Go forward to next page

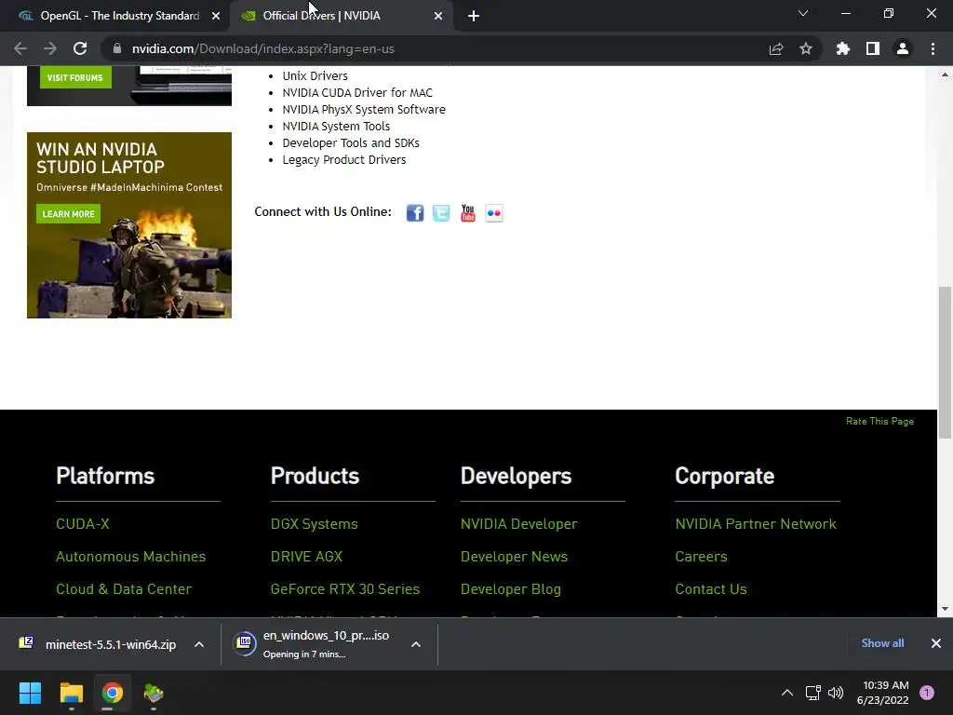[50, 48]
